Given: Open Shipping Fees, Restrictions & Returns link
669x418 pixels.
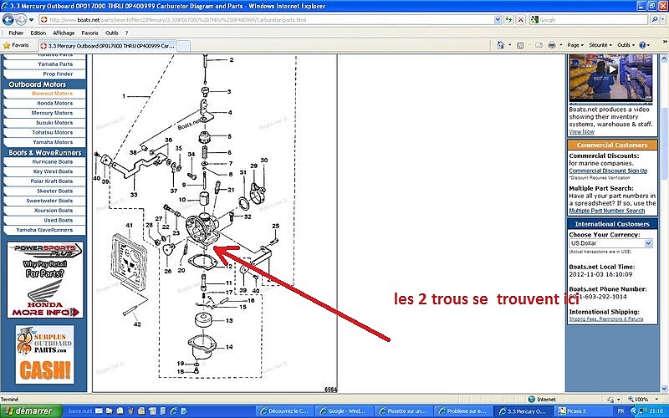Looking at the screenshot, I should point(605,319).
